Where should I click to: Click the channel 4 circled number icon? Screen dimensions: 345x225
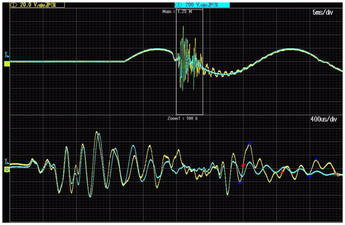(x=178, y=5)
